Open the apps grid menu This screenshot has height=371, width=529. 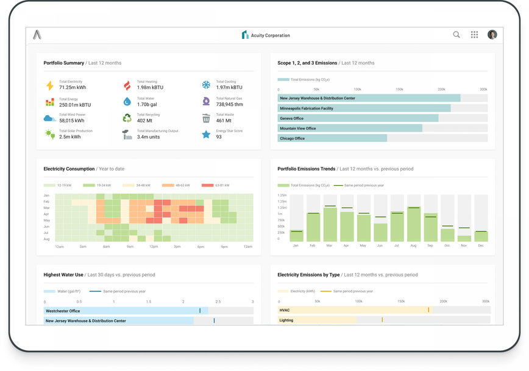tap(474, 35)
